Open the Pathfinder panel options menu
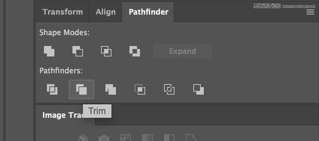Image resolution: width=319 pixels, height=141 pixels. point(310,12)
